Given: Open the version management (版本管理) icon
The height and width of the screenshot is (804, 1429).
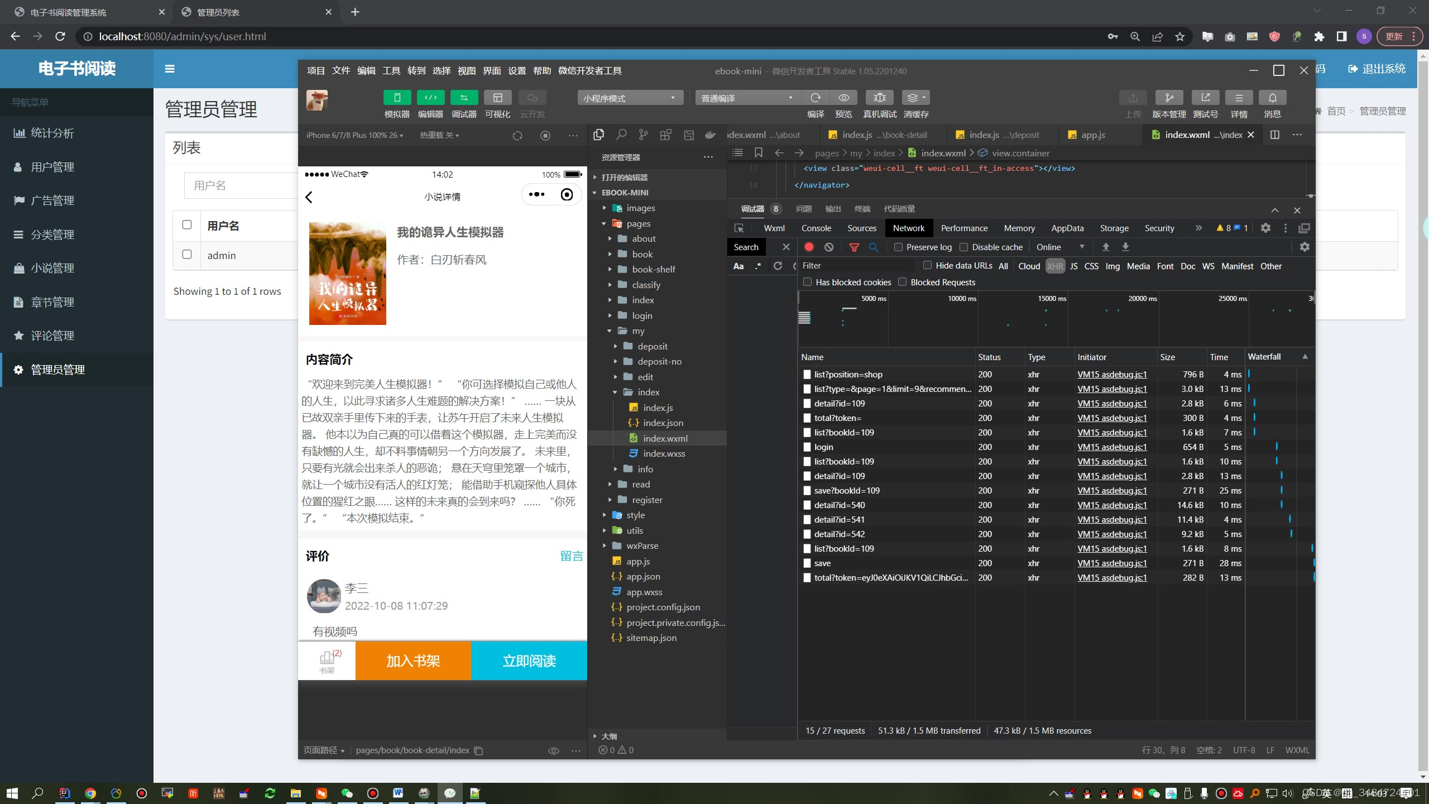Looking at the screenshot, I should (x=1169, y=98).
